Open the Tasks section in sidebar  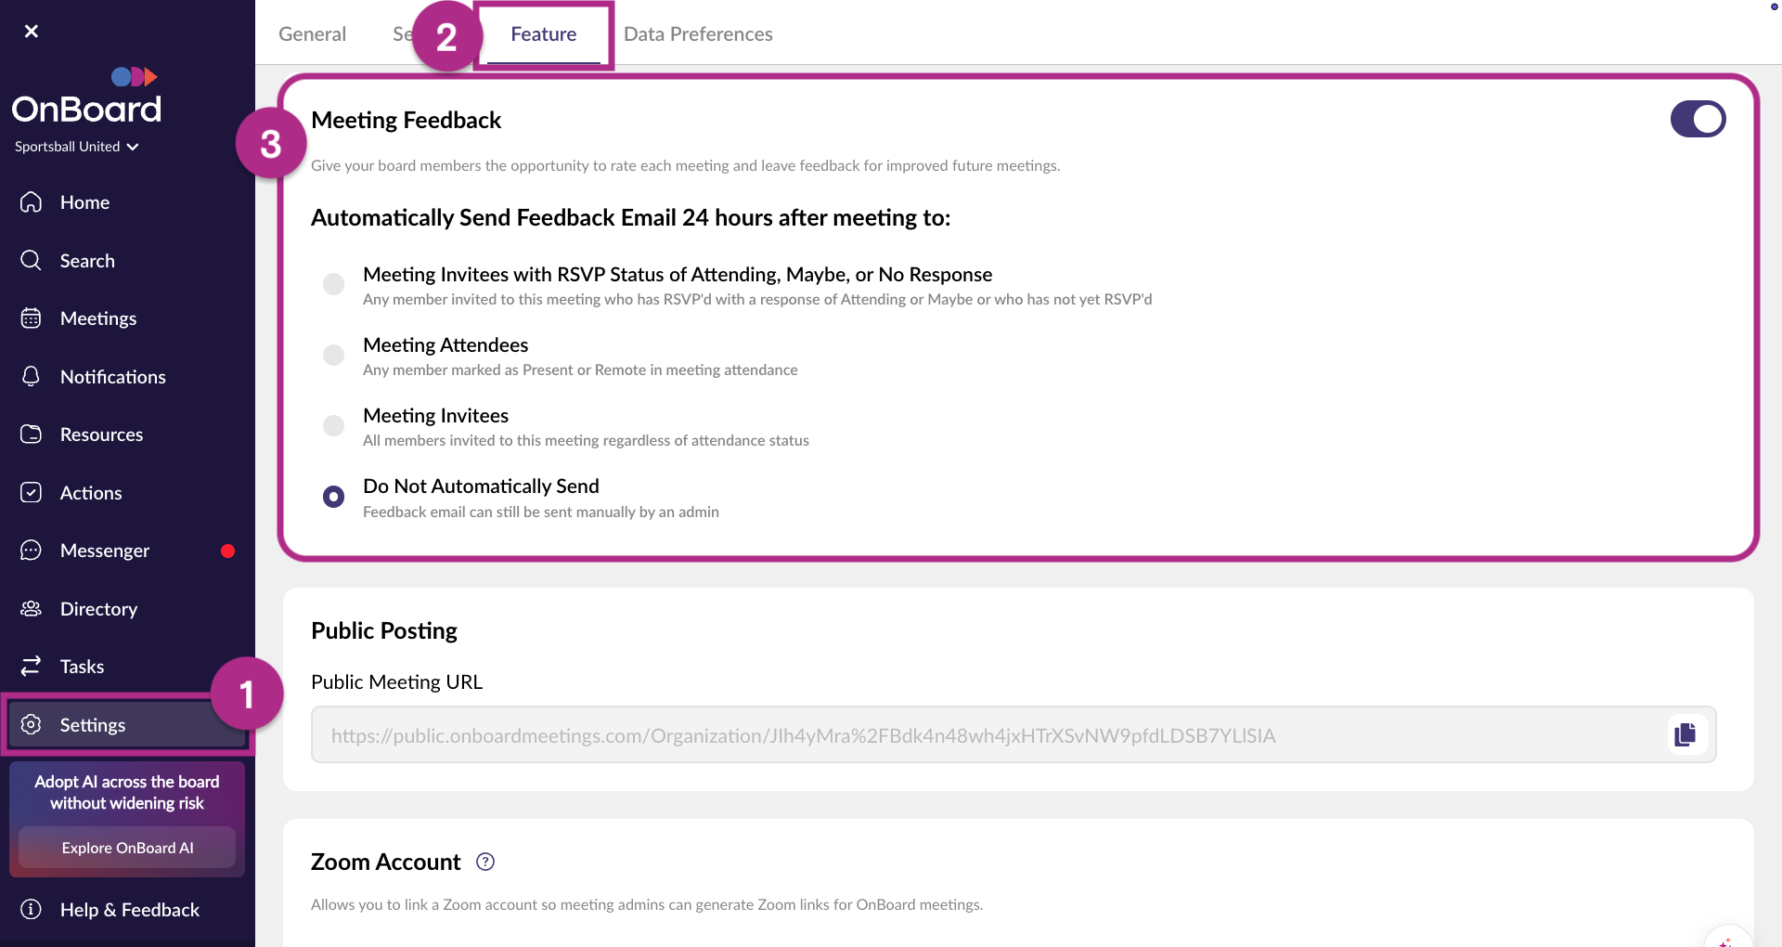[x=82, y=666]
